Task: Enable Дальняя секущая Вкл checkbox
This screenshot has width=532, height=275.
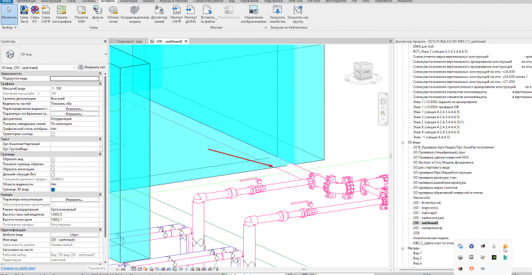Action: (53, 174)
